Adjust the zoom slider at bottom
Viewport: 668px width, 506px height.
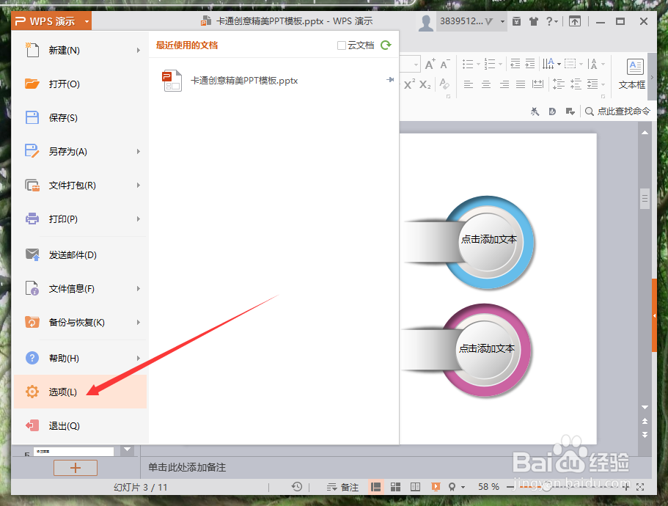coord(546,486)
